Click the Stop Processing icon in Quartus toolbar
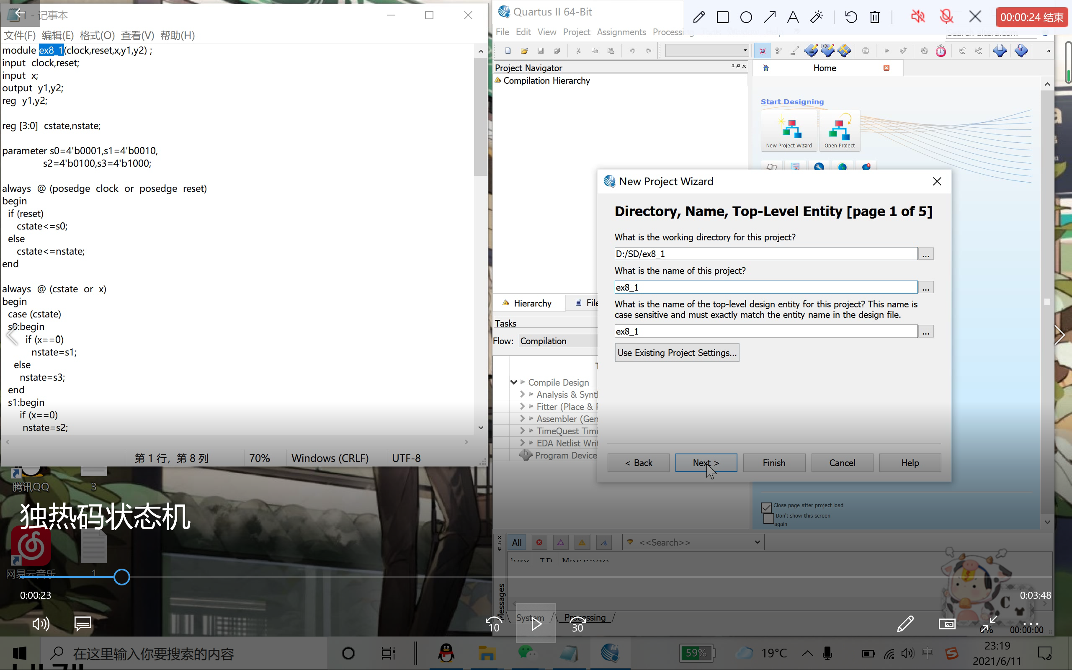1072x670 pixels. [866, 51]
